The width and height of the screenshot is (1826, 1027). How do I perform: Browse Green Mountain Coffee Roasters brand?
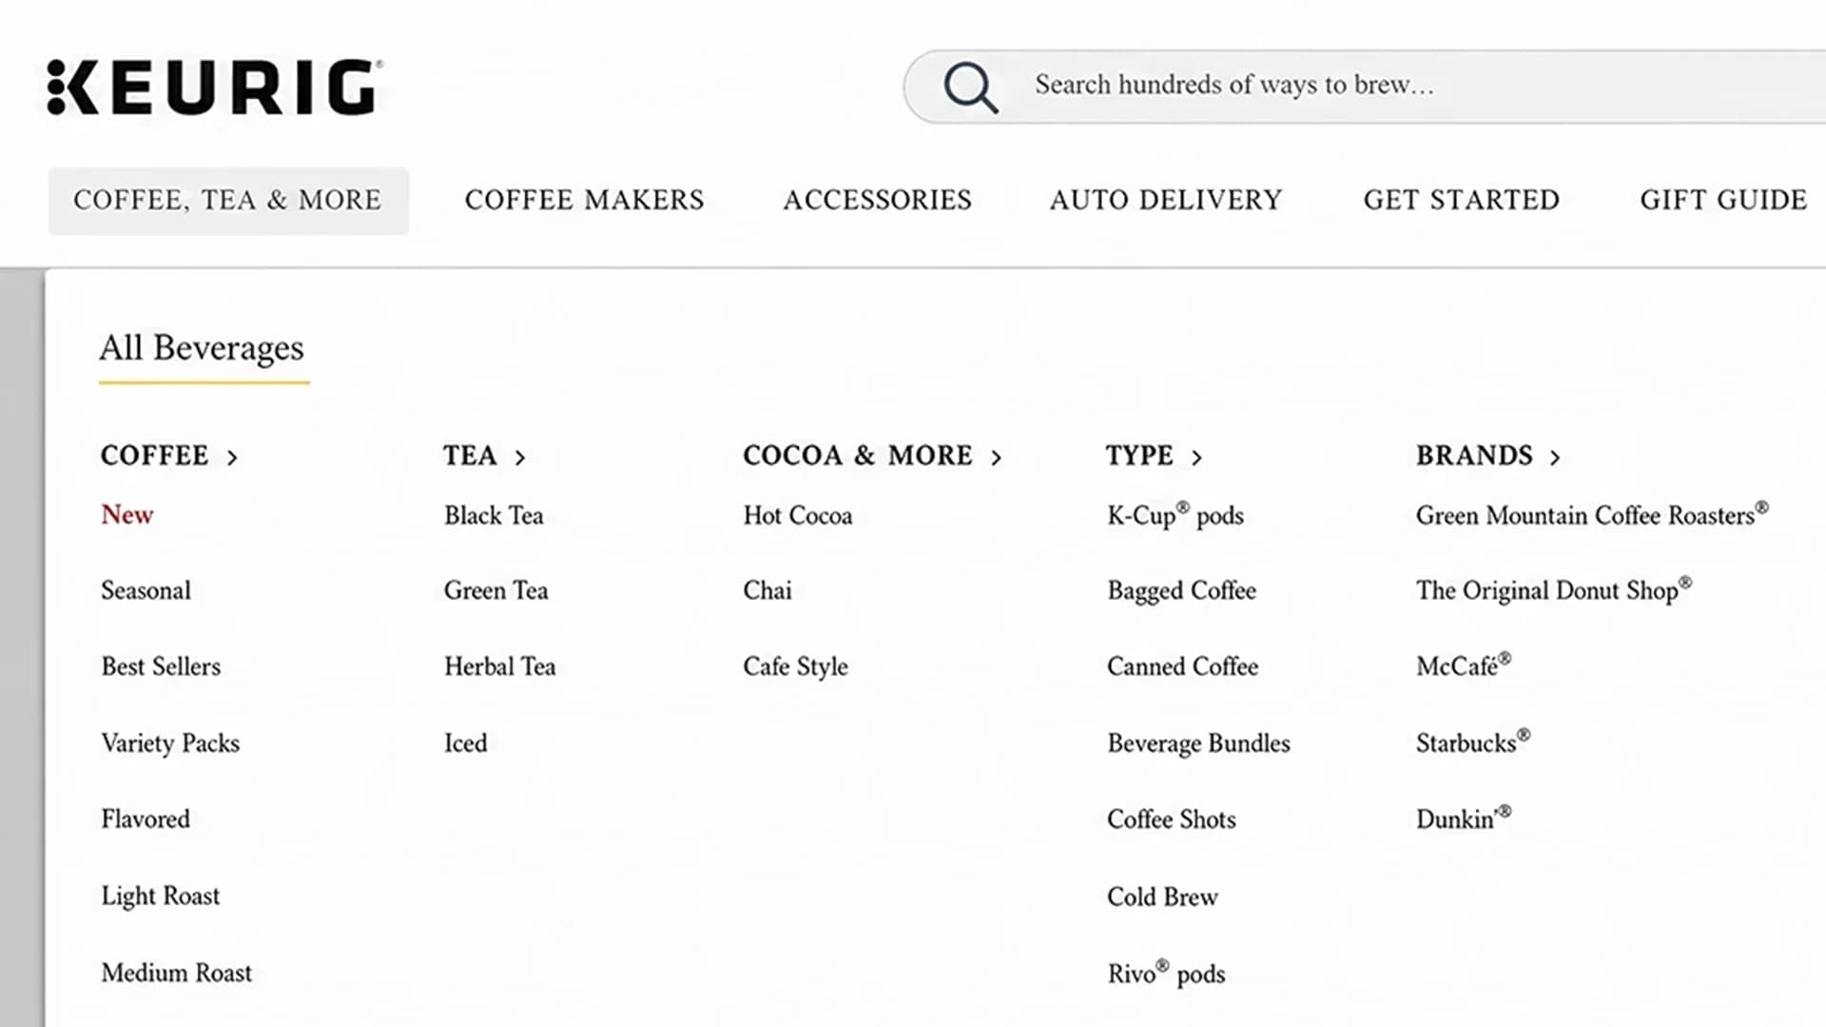point(1592,514)
